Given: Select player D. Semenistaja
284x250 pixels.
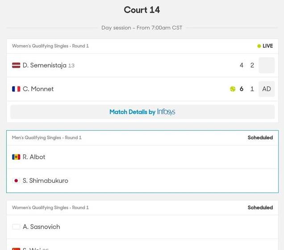Looking at the screenshot, I should click(44, 65).
